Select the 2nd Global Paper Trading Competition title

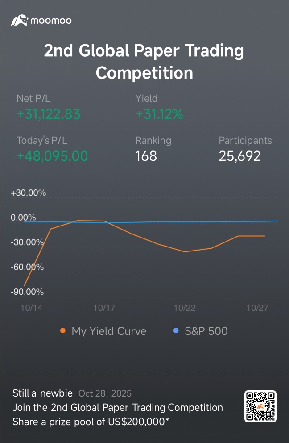pos(144,62)
